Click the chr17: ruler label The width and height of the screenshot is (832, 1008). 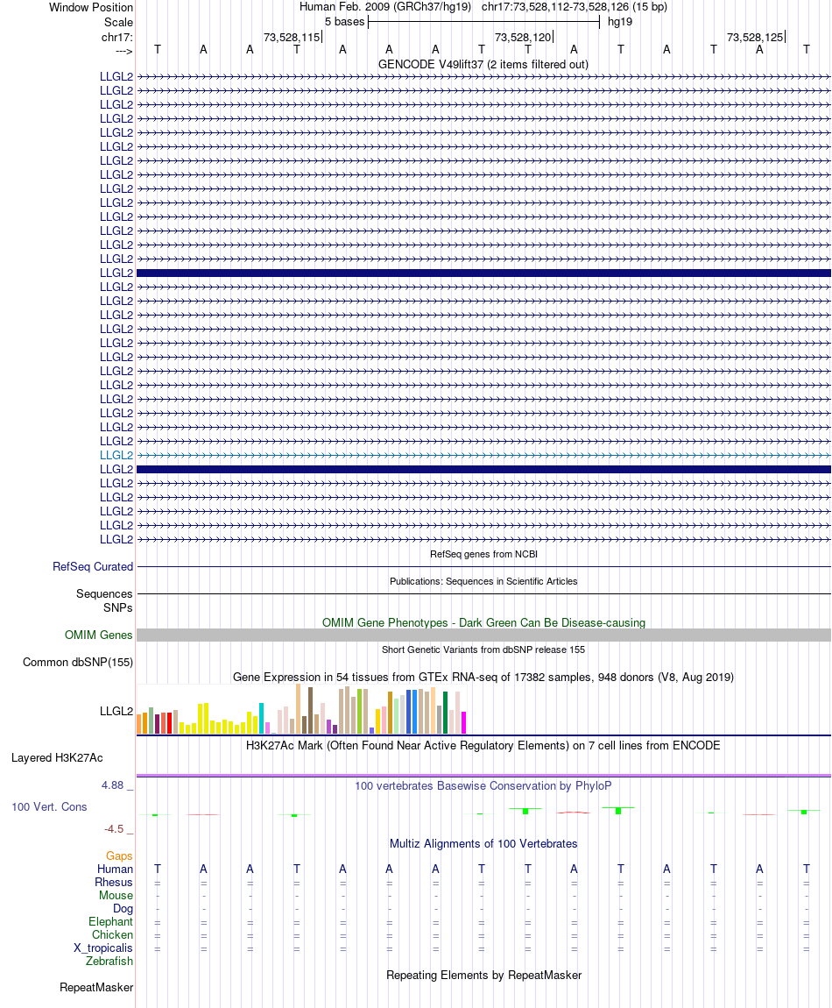(117, 38)
